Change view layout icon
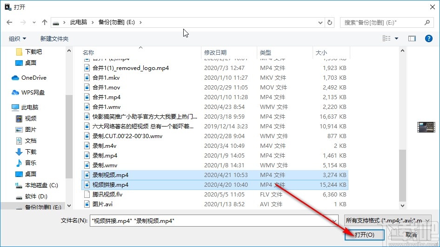Viewport: 440px width, 247px height. [387, 38]
